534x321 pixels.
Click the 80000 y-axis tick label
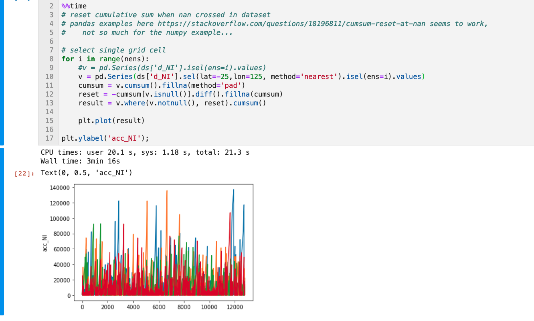coord(61,234)
